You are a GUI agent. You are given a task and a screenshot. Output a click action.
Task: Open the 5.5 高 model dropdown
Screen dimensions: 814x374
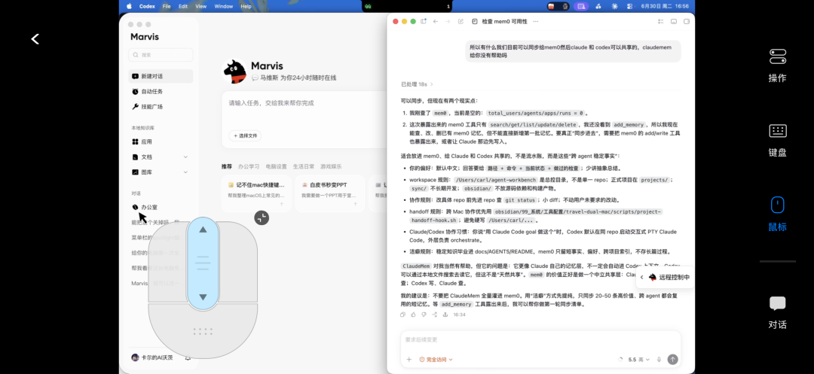[638, 360]
